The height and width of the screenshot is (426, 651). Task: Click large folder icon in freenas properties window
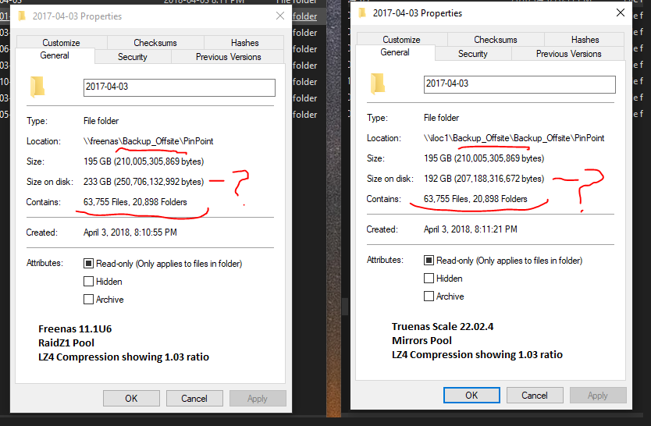point(37,87)
